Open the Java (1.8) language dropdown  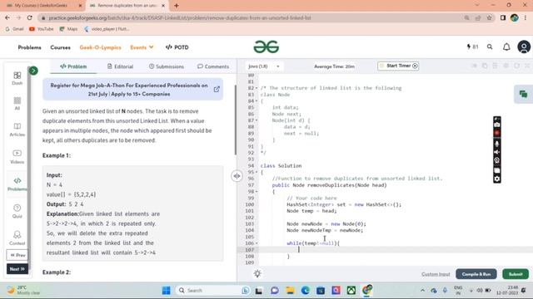click(264, 66)
